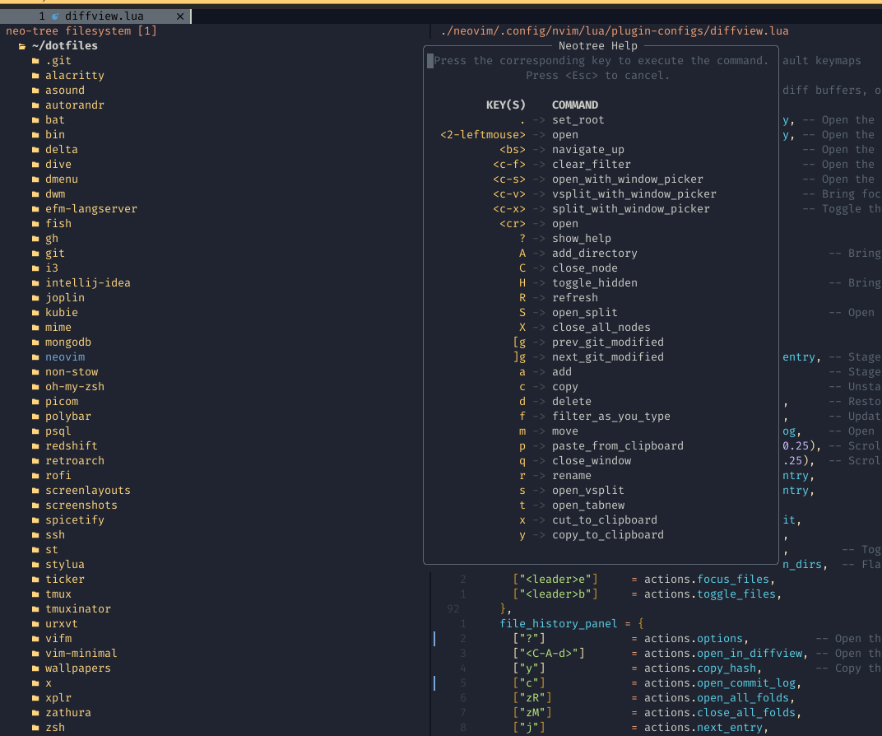The image size is (882, 736).
Task: Expand the screenshots directory
Action: tap(81, 505)
